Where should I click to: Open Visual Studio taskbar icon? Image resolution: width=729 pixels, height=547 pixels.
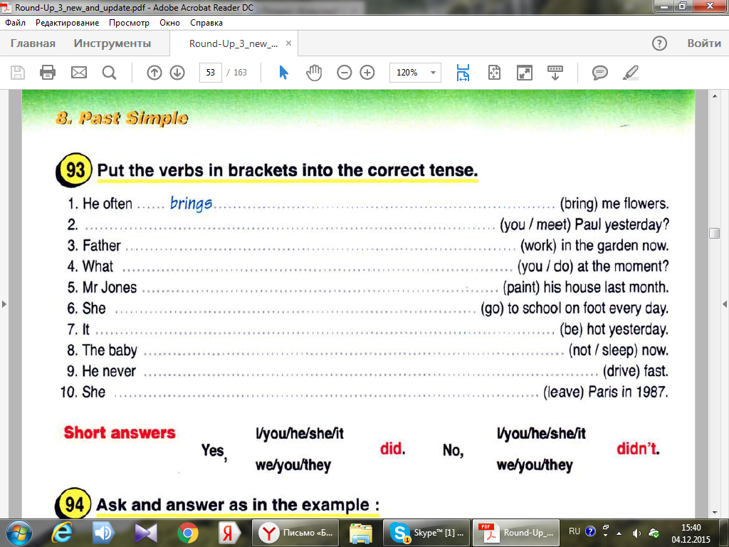145,533
